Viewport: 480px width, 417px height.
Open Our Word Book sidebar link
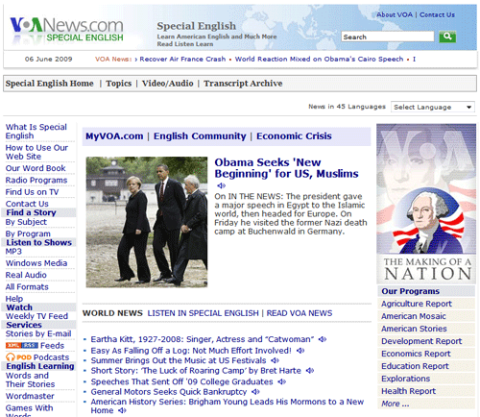coord(36,168)
